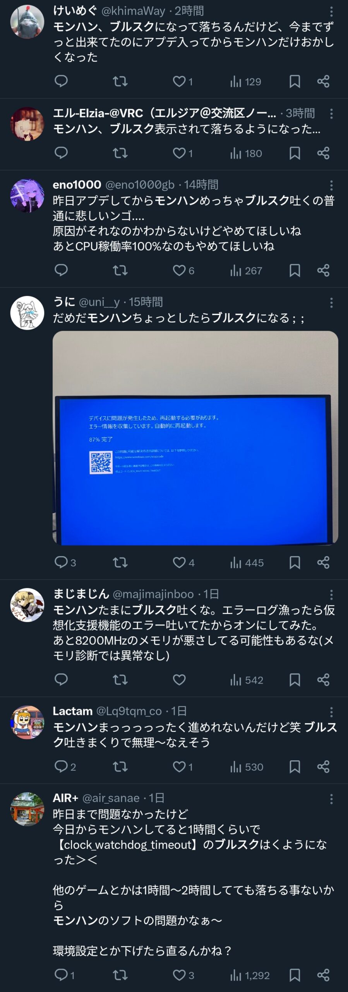Bookmark the tweet by けいめぐ
This screenshot has height=992, width=348.
(295, 81)
